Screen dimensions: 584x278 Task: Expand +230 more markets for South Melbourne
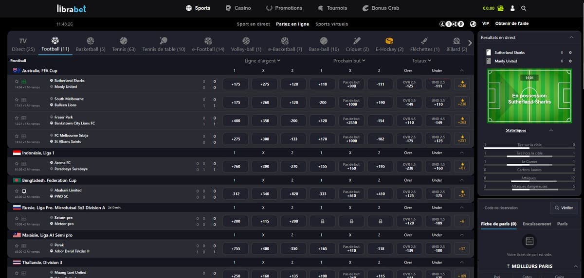pos(462,102)
